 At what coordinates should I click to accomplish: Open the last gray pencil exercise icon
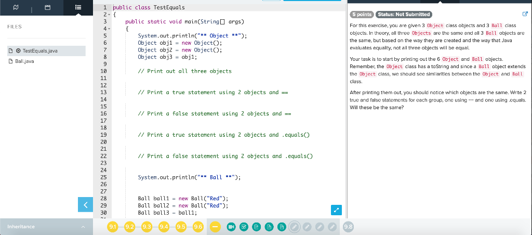[332, 227]
